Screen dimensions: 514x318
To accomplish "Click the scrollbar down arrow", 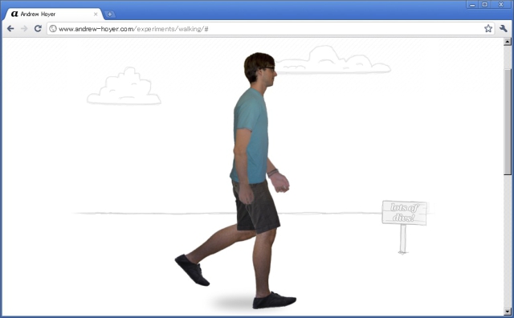I will click(x=508, y=311).
